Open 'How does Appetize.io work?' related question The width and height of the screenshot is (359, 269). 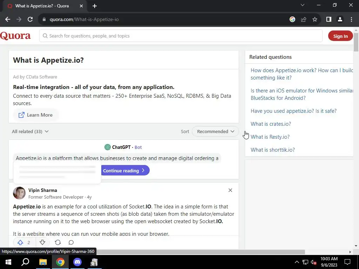click(302, 74)
